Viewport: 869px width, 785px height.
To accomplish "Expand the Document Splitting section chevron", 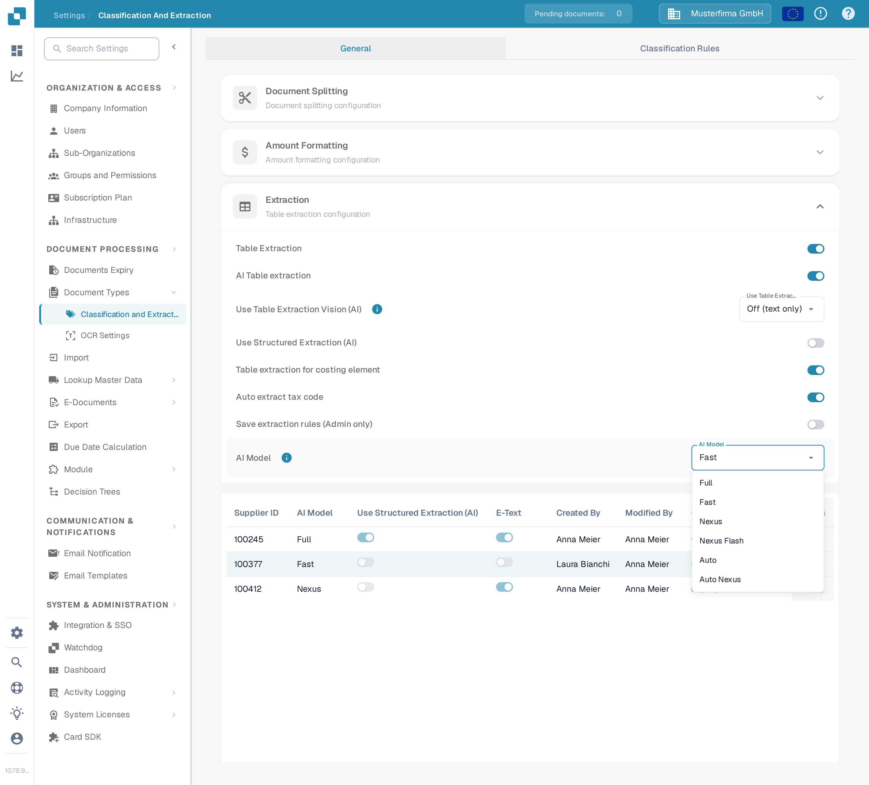I will (x=820, y=98).
